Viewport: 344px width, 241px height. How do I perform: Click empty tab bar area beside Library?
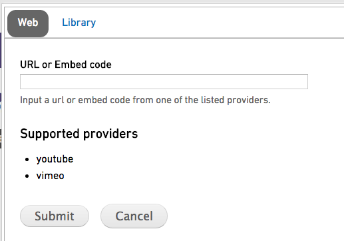coord(220,23)
